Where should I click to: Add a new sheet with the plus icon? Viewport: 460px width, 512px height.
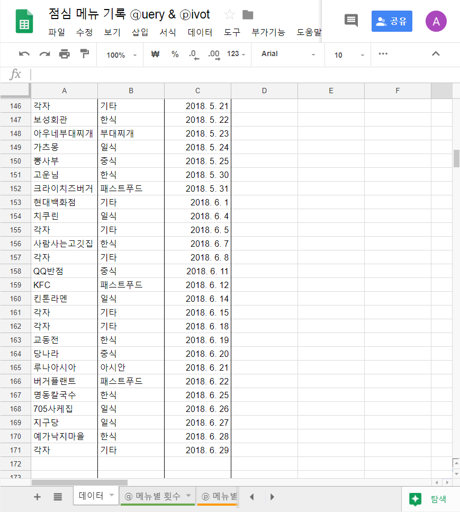click(36, 497)
